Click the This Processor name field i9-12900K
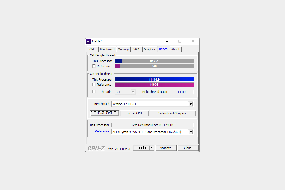This screenshot has width=285, height=190. tap(152, 125)
